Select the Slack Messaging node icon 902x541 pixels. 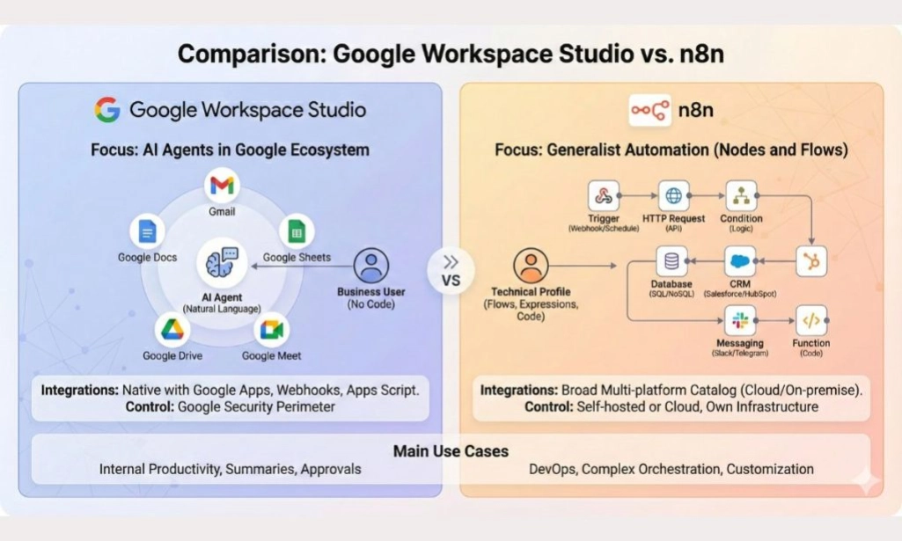(740, 320)
